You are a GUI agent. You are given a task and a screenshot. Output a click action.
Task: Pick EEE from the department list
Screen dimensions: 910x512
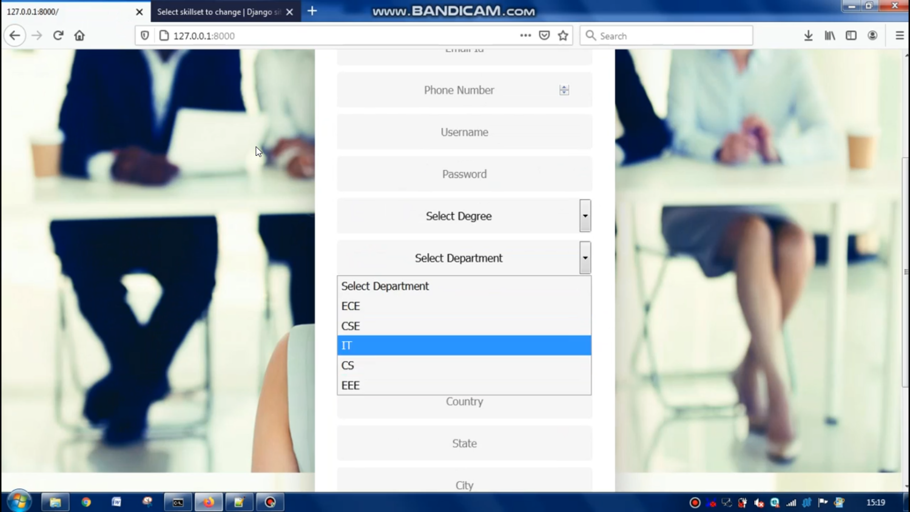click(x=464, y=385)
